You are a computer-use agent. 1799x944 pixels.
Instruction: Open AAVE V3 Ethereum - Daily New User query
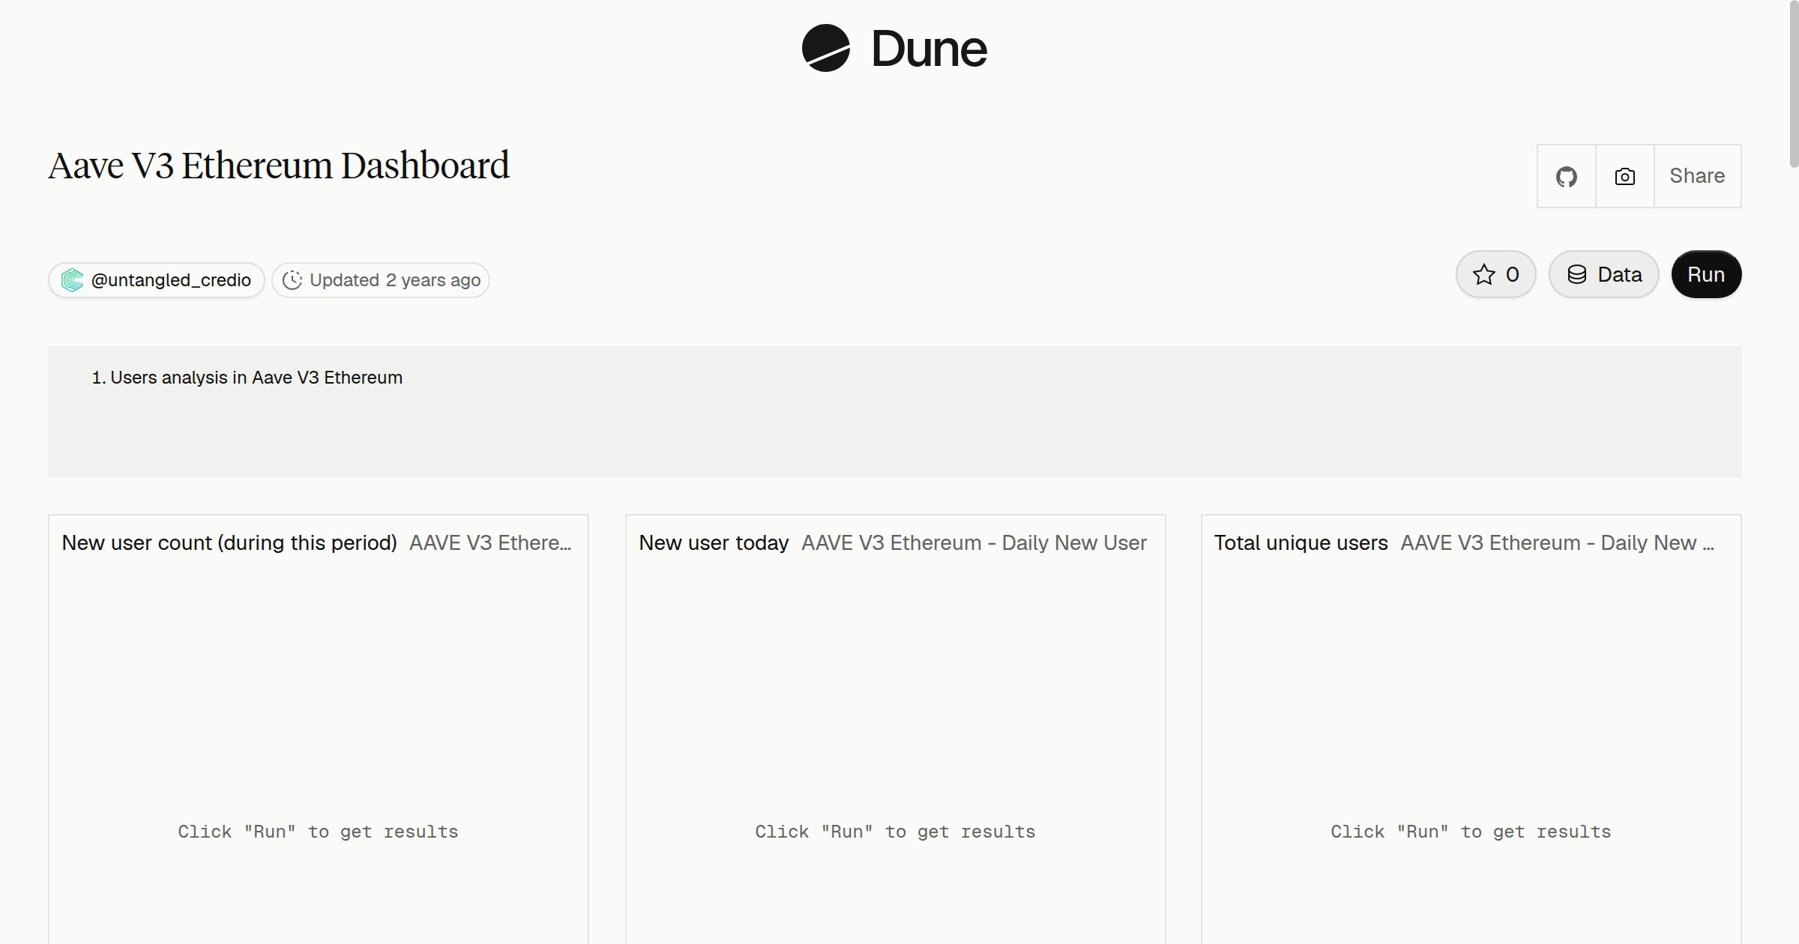[x=974, y=542]
